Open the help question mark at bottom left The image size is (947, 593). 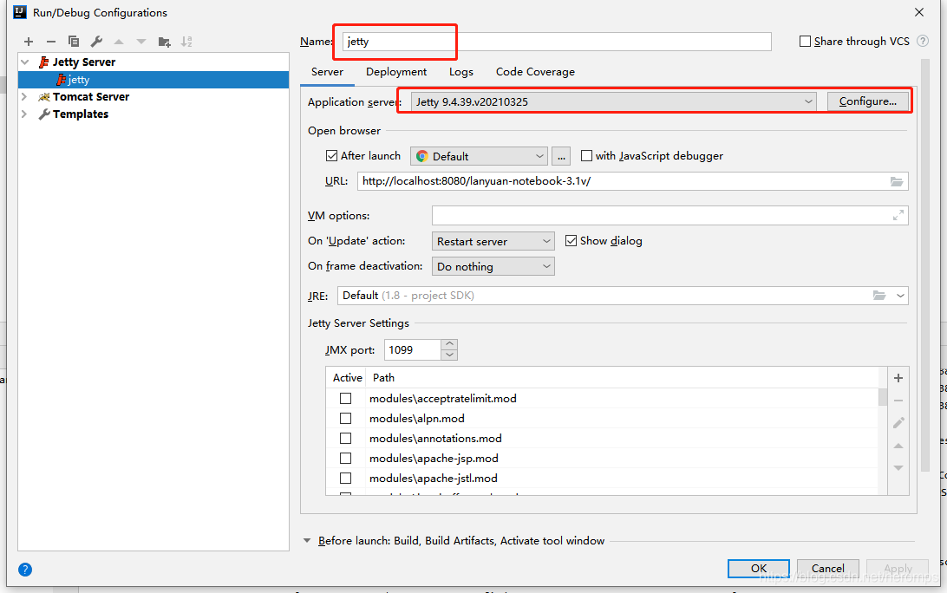(25, 570)
